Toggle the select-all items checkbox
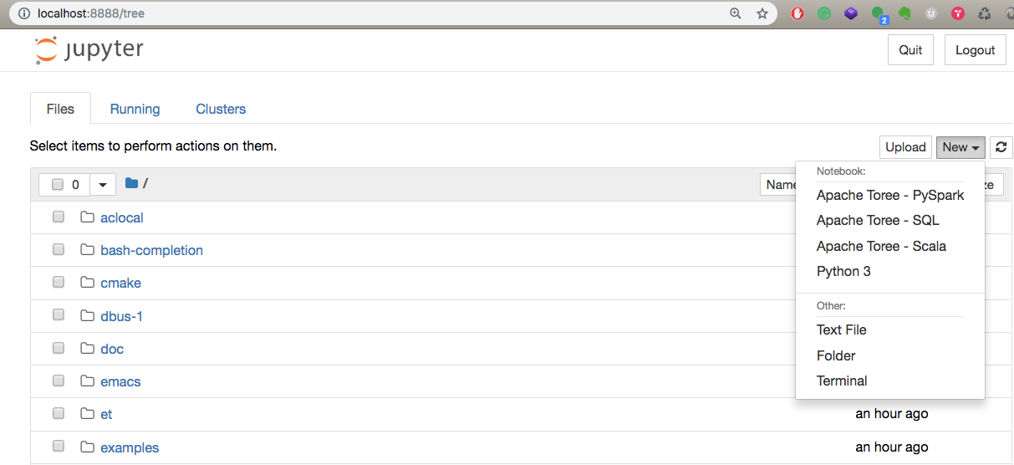 (58, 185)
